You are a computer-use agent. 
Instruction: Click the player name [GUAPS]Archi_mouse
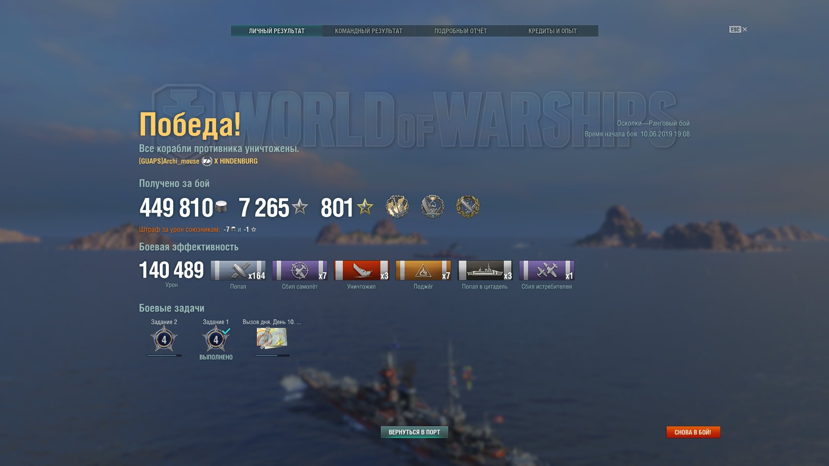coord(169,161)
